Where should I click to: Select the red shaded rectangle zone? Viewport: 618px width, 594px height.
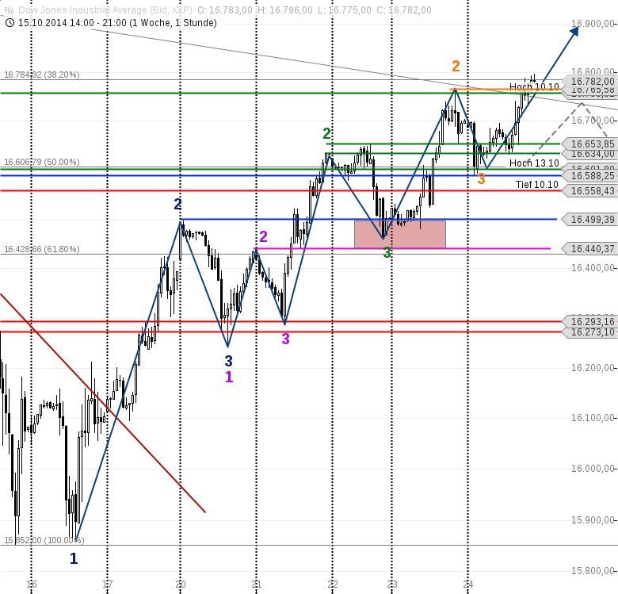tap(400, 234)
